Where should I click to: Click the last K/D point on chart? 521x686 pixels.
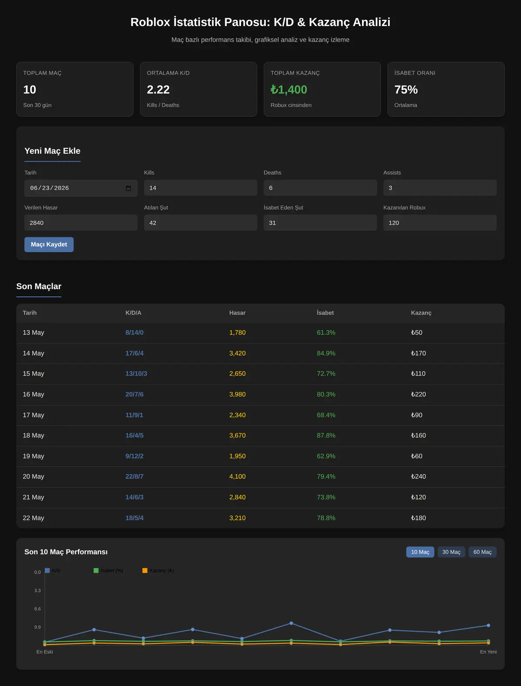[x=488, y=625]
